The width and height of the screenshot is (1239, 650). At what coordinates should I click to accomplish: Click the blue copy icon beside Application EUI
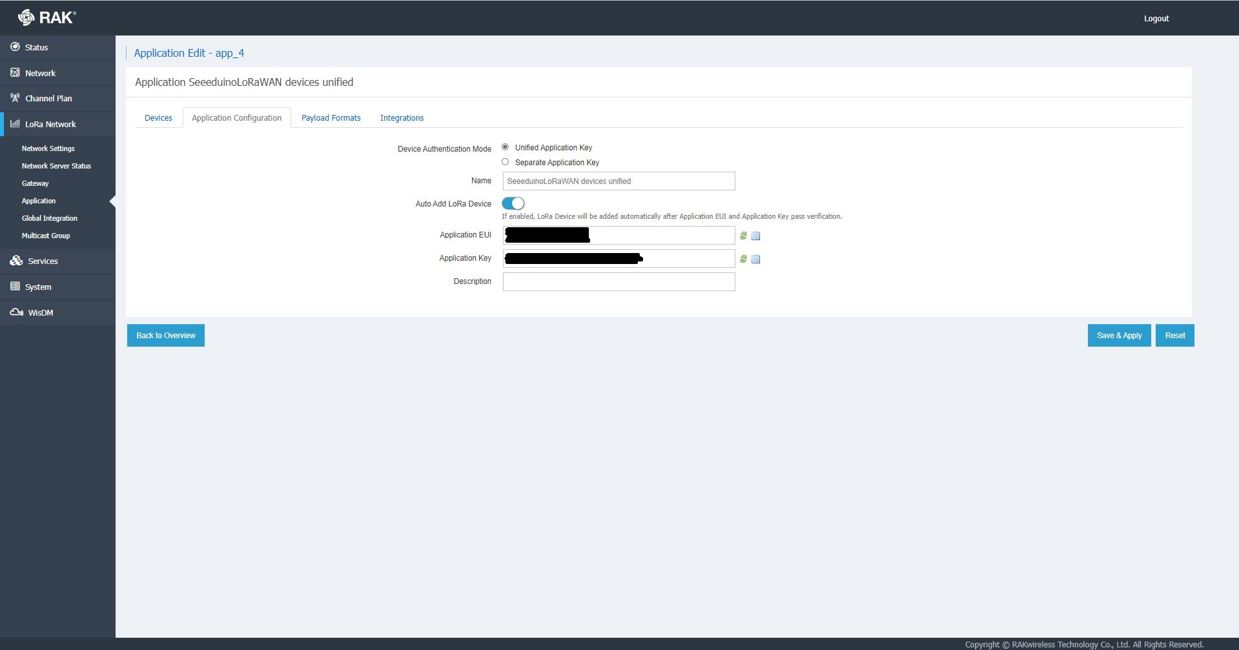[756, 236]
